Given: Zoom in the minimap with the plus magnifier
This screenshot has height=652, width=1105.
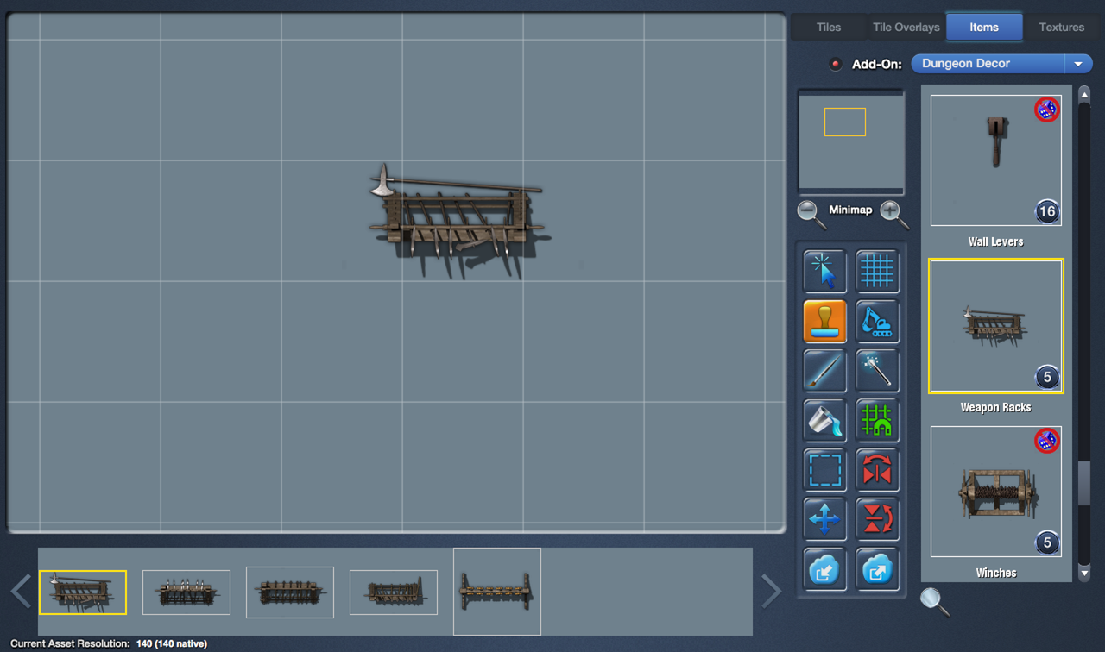Looking at the screenshot, I should click(893, 213).
